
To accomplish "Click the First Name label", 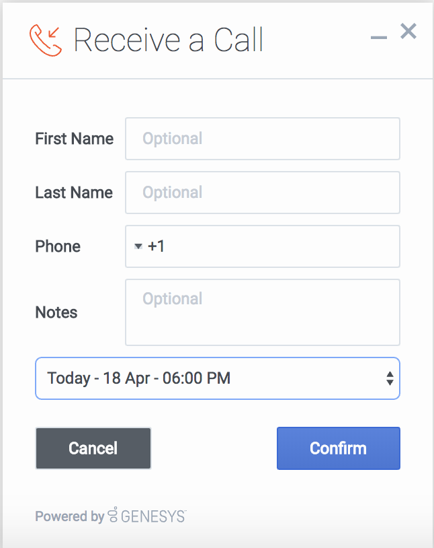I will point(74,139).
